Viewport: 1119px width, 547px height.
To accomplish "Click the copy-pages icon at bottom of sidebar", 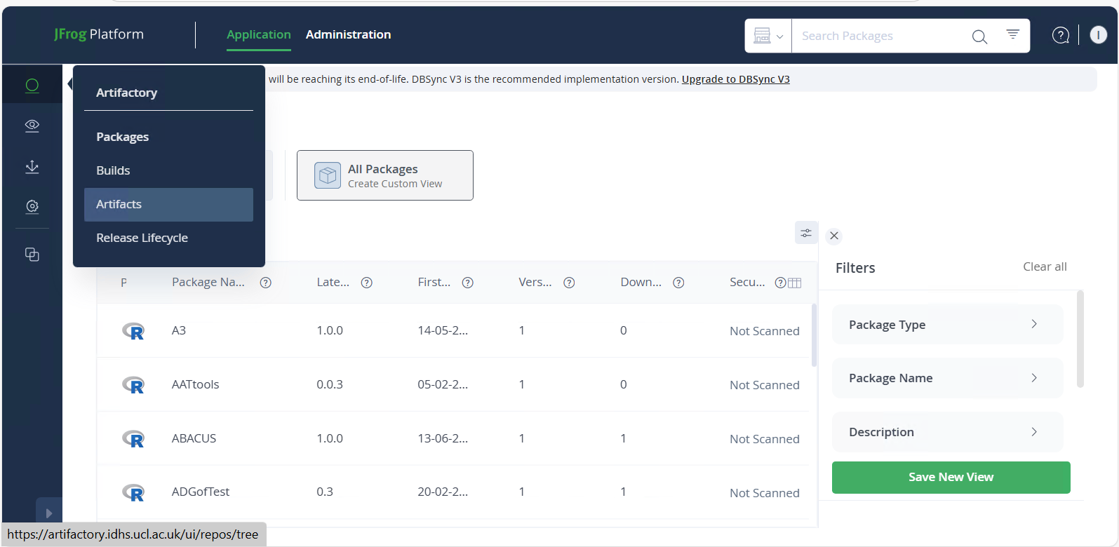I will click(32, 255).
